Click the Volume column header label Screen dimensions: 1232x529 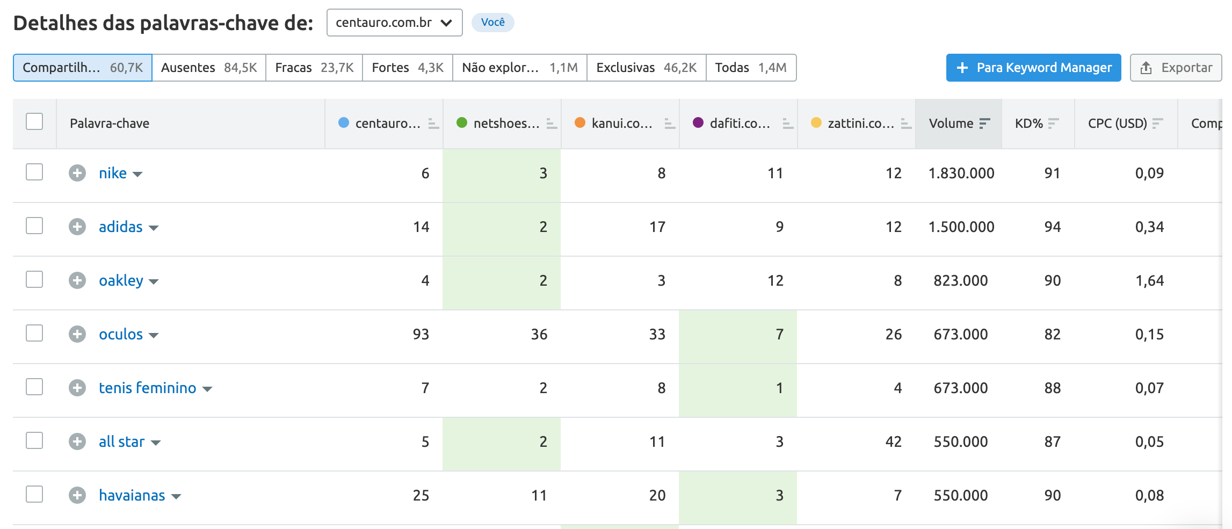(951, 124)
